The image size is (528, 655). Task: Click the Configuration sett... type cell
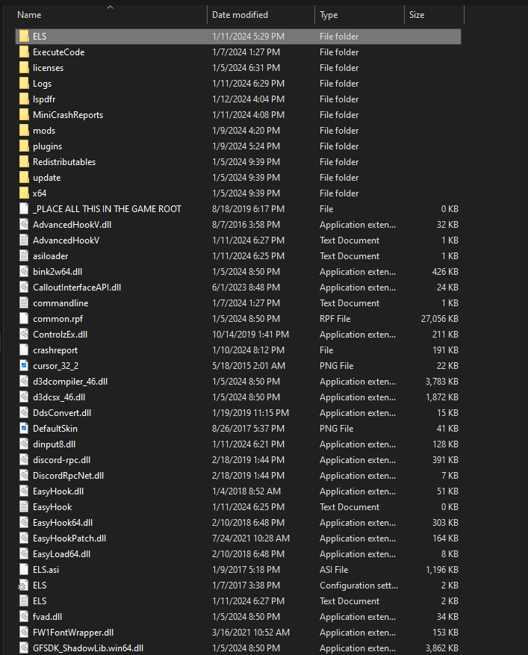click(x=358, y=586)
